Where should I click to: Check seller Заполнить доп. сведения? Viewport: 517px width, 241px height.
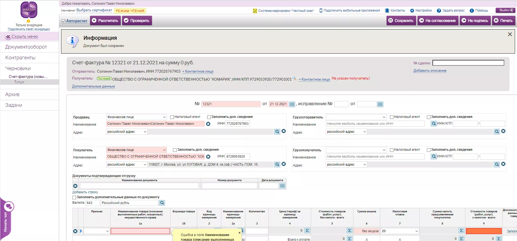(209, 117)
